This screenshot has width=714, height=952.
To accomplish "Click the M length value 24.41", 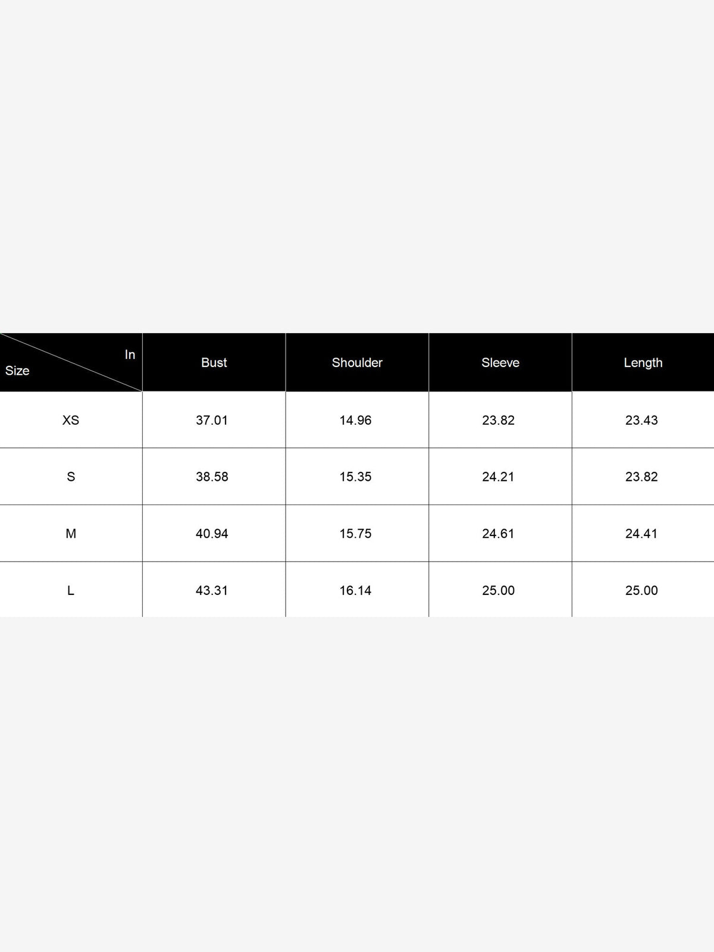I will (641, 534).
